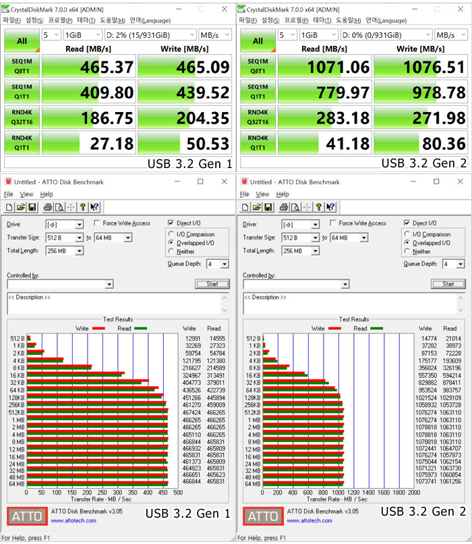Expand Controlled by dropdown in left ATTO window

pos(109,285)
